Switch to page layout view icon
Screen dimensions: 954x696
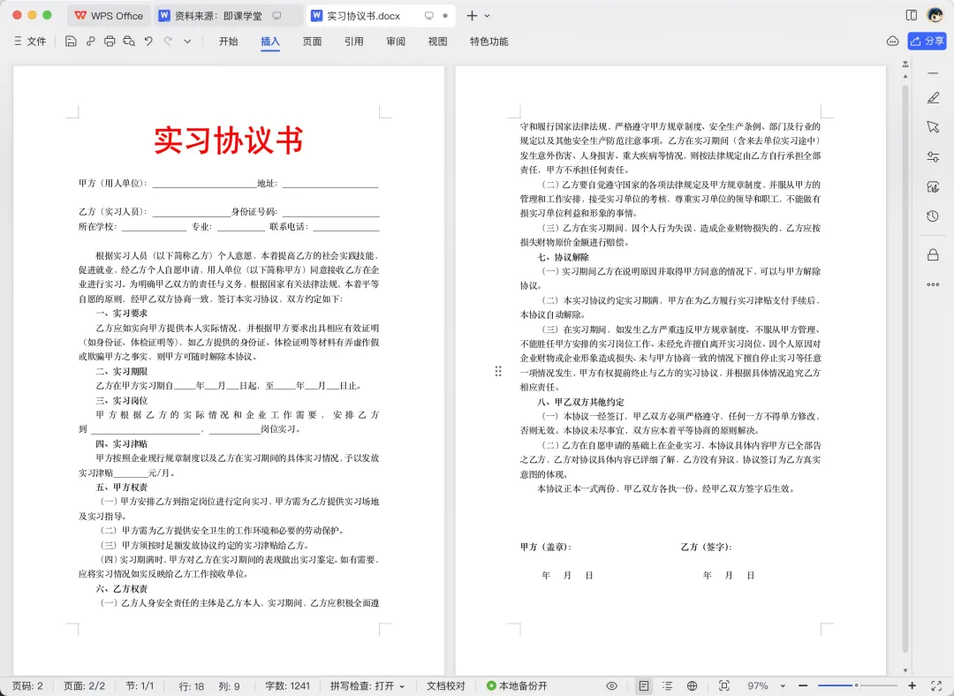[x=644, y=685]
